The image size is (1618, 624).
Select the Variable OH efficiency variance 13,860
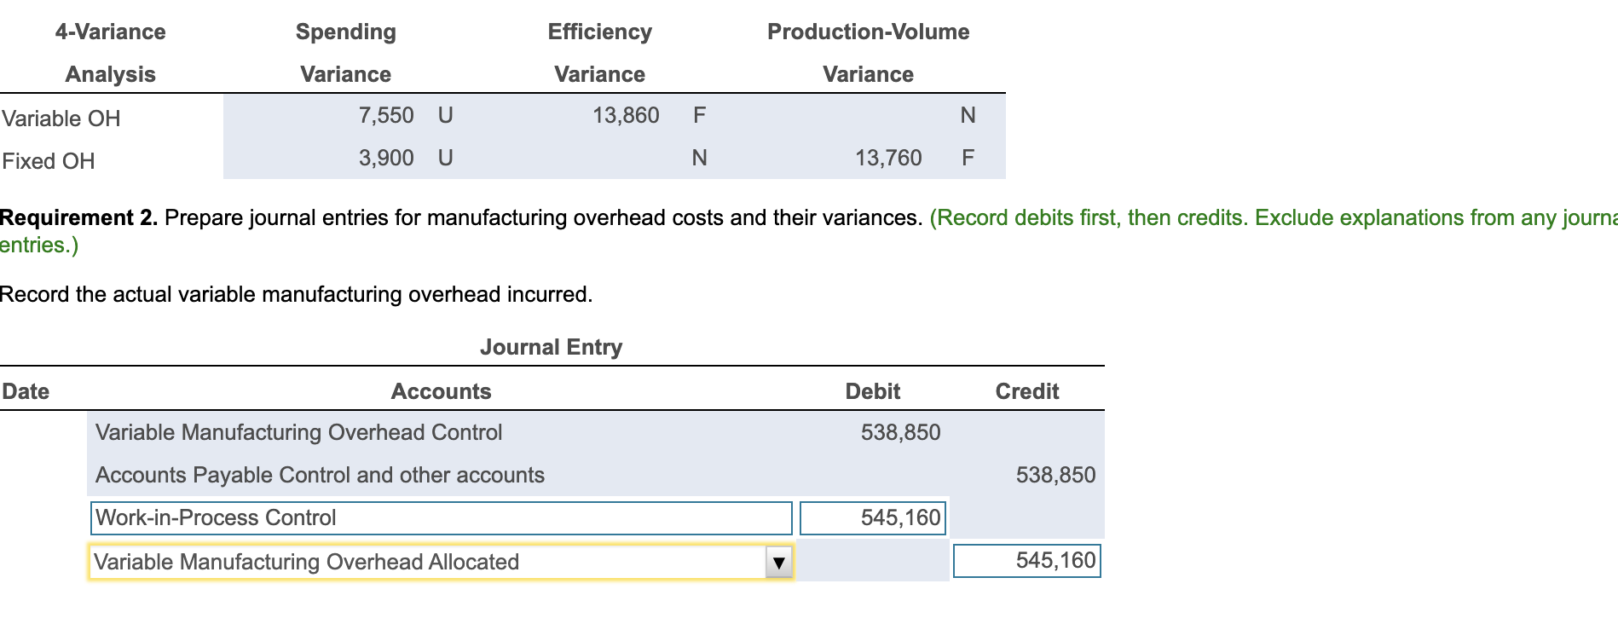tap(626, 115)
